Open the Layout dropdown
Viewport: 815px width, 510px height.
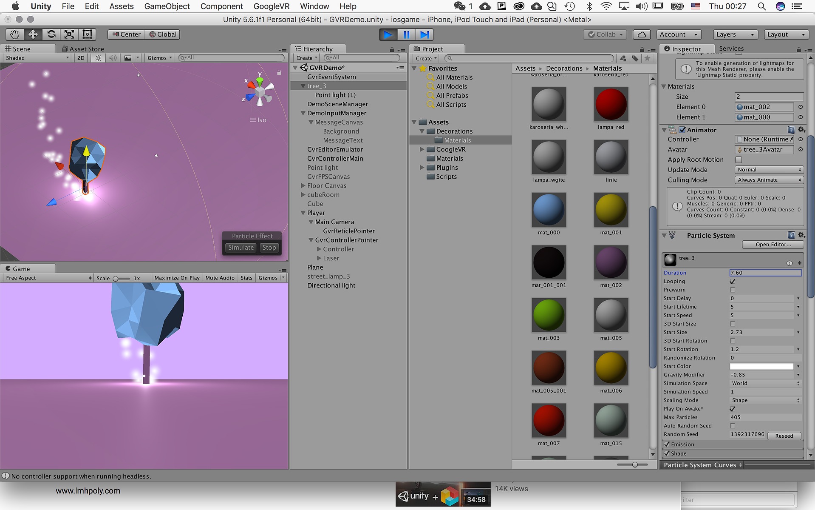[786, 34]
